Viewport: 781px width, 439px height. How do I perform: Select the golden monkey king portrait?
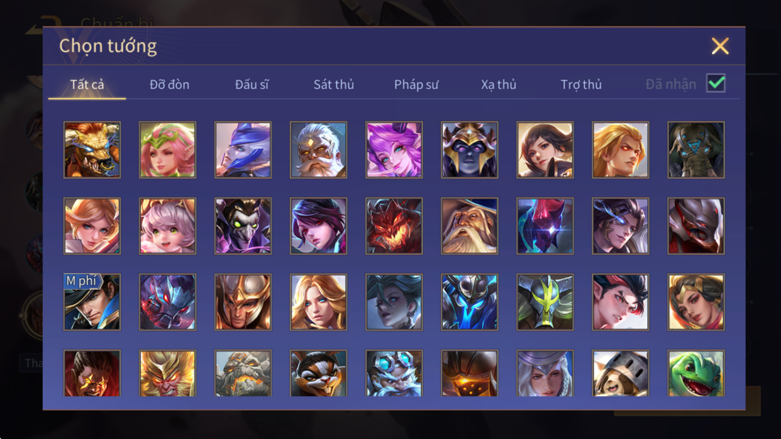pos(167,373)
